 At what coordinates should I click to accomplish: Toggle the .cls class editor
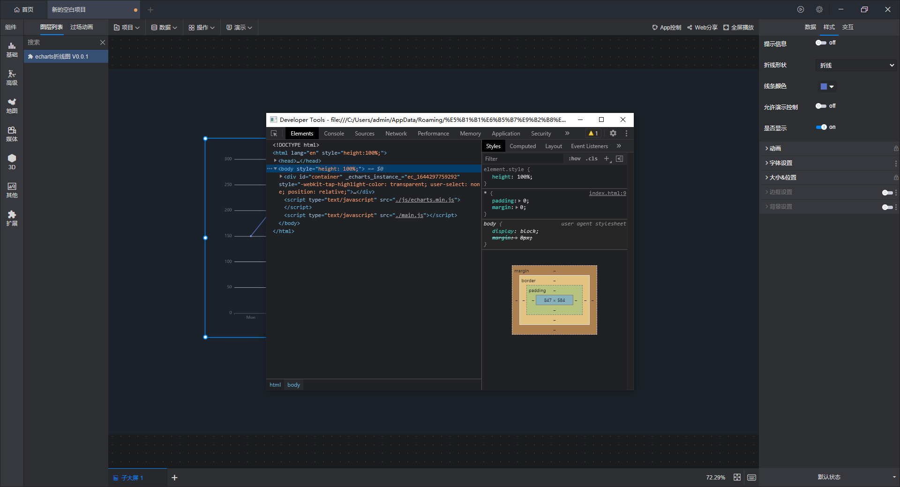tap(592, 158)
